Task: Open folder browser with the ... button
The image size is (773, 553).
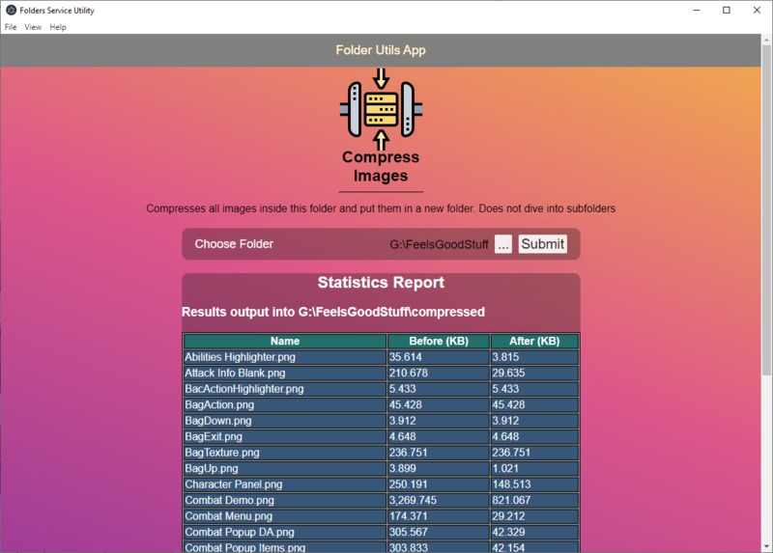Action: click(x=502, y=244)
